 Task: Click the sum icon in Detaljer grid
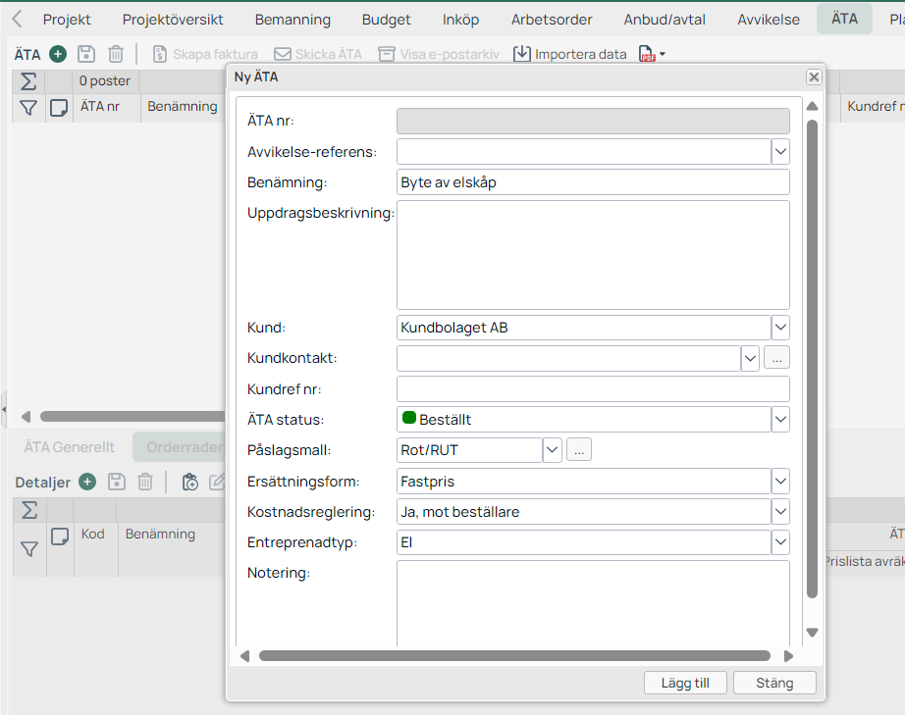pos(29,510)
